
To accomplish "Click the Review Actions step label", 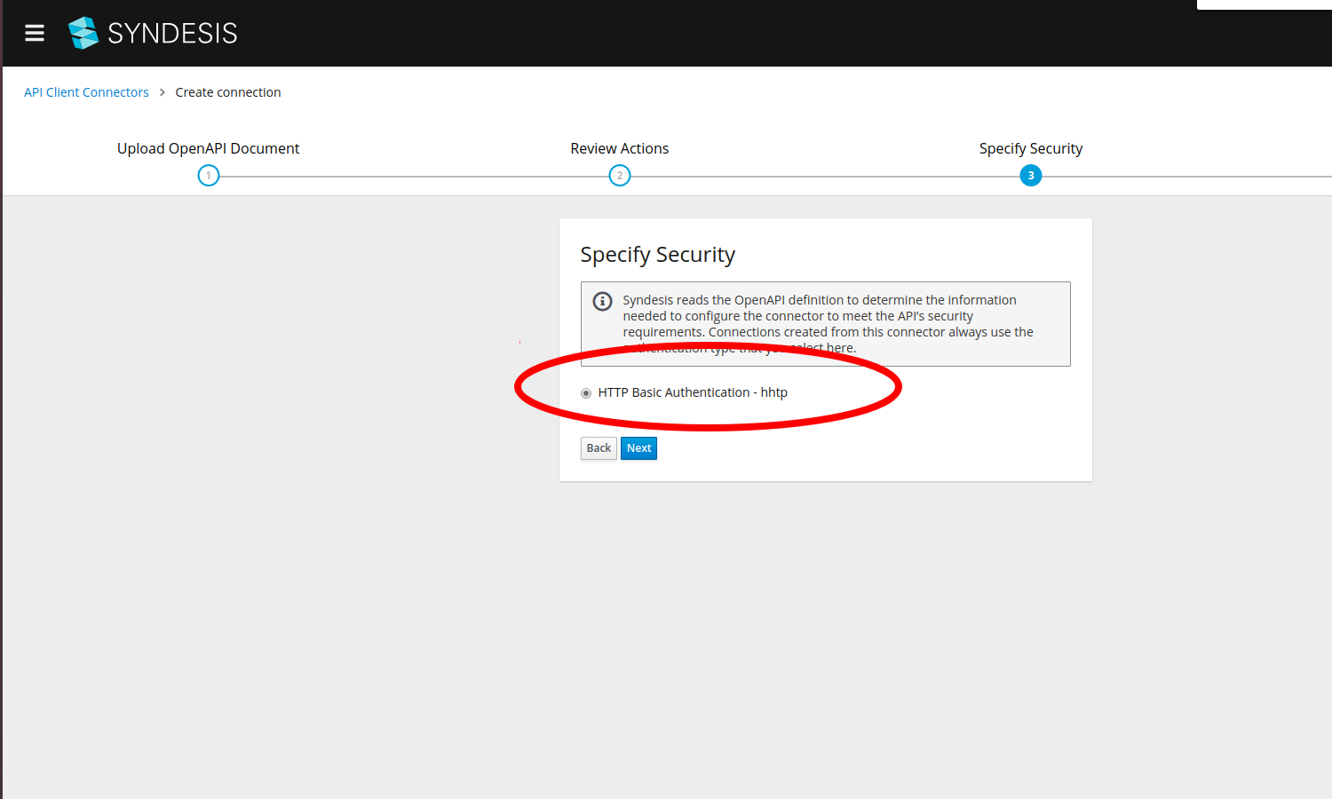I will (620, 148).
